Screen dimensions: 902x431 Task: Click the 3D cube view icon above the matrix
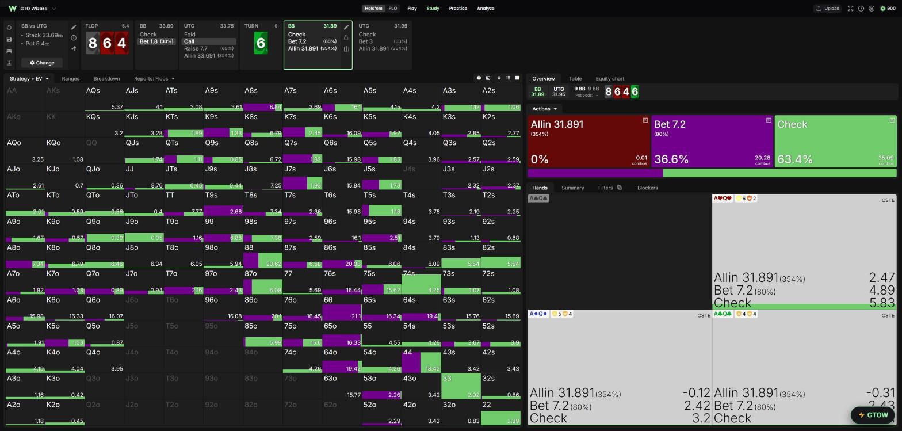point(479,78)
